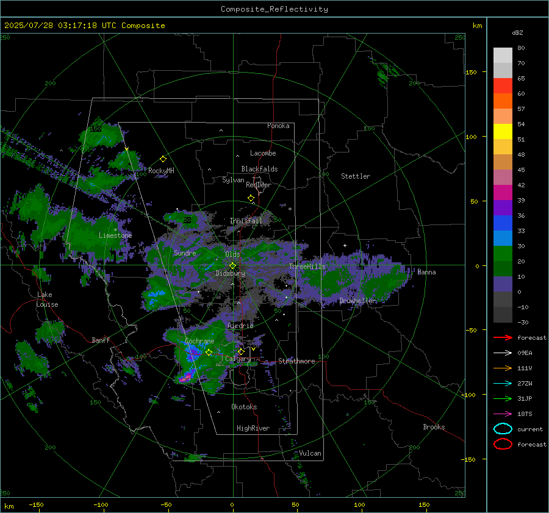Image resolution: width=549 pixels, height=513 pixels.
Task: Click the Blackfalds city label
Action: 259,169
